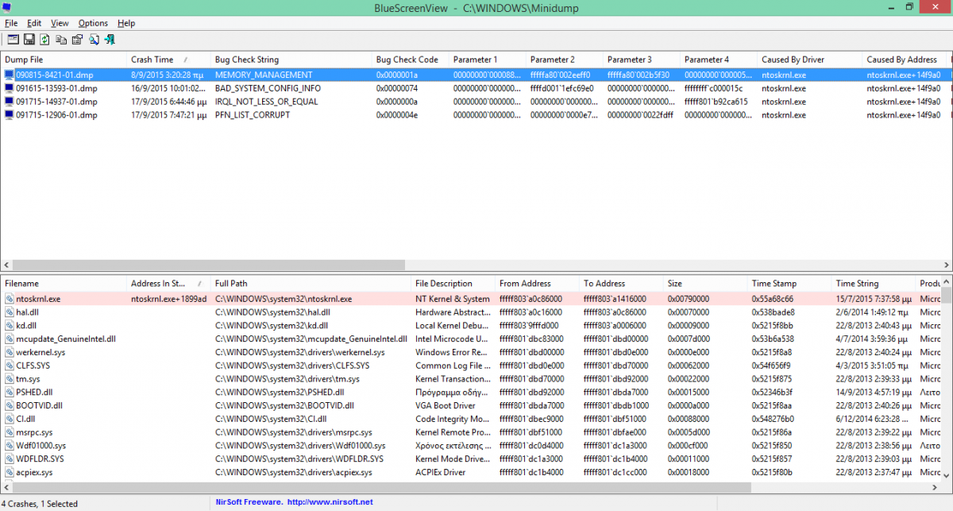This screenshot has width=953, height=511.
Task: Sort by the Bug Check String column
Action: (x=246, y=60)
